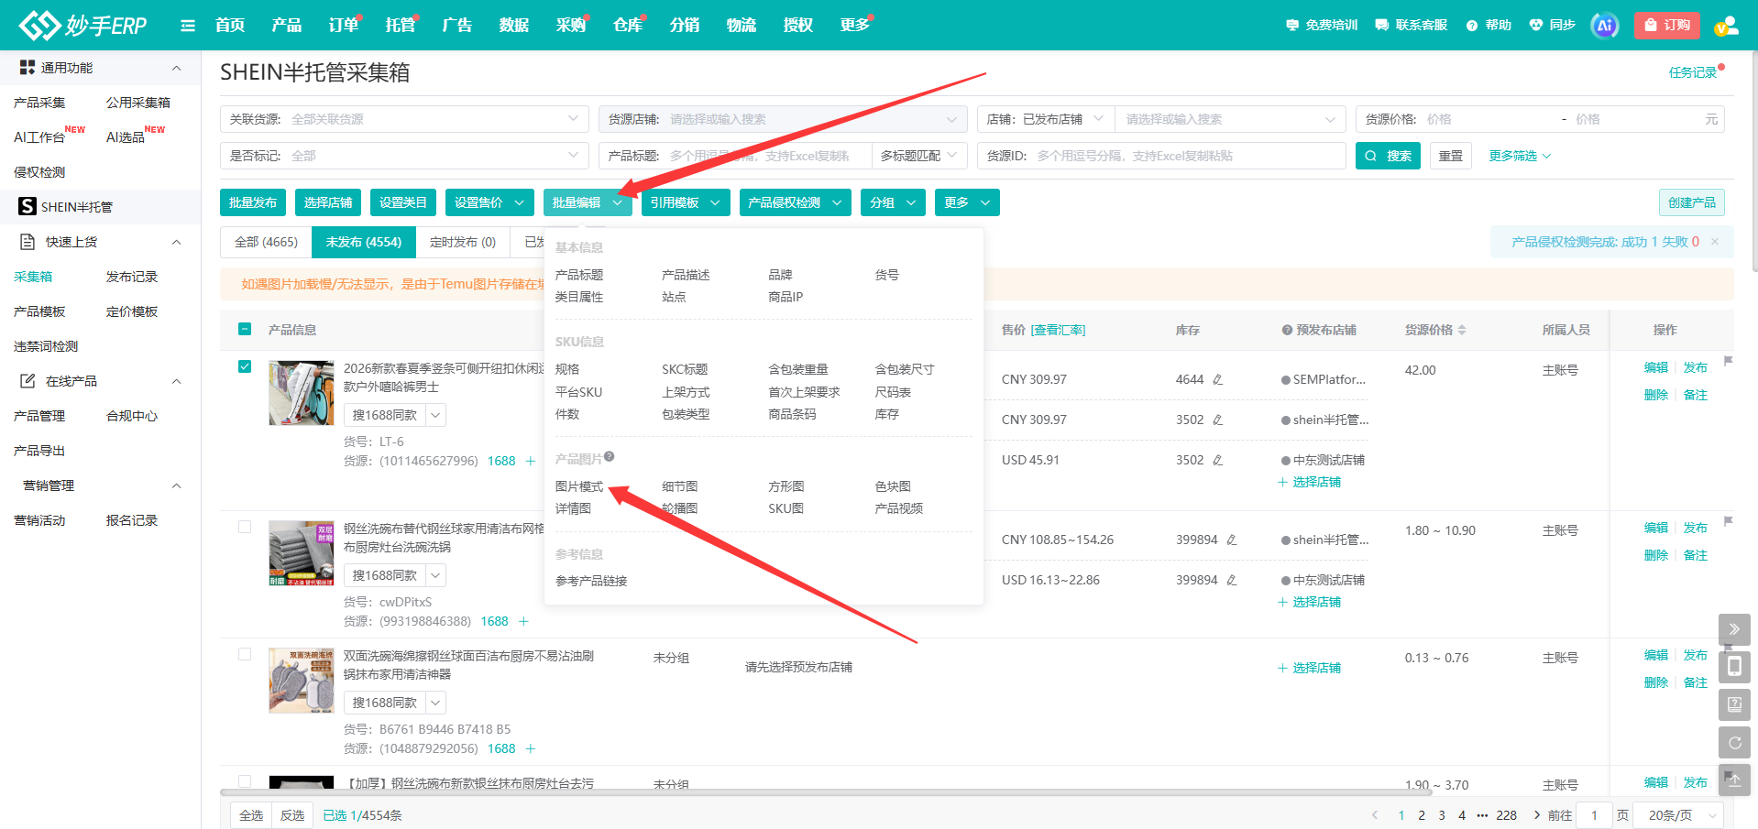Open the 订单 top navigation menu
The width and height of the screenshot is (1758, 829).
tap(344, 25)
